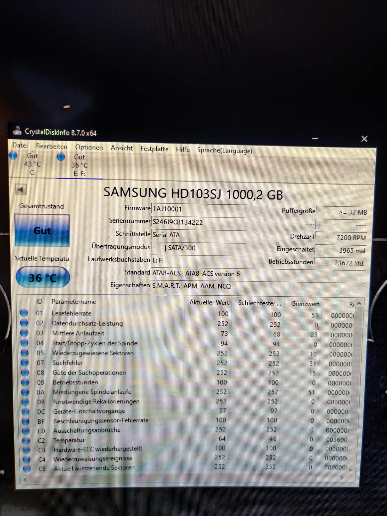Viewport: 387px width, 516px height.
Task: Click the status dot for Aktuell ausstehende Sektoren
Action: coord(27,469)
